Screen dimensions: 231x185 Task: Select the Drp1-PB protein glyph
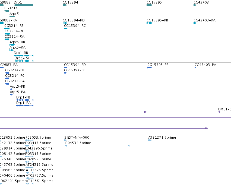point(25,100)
